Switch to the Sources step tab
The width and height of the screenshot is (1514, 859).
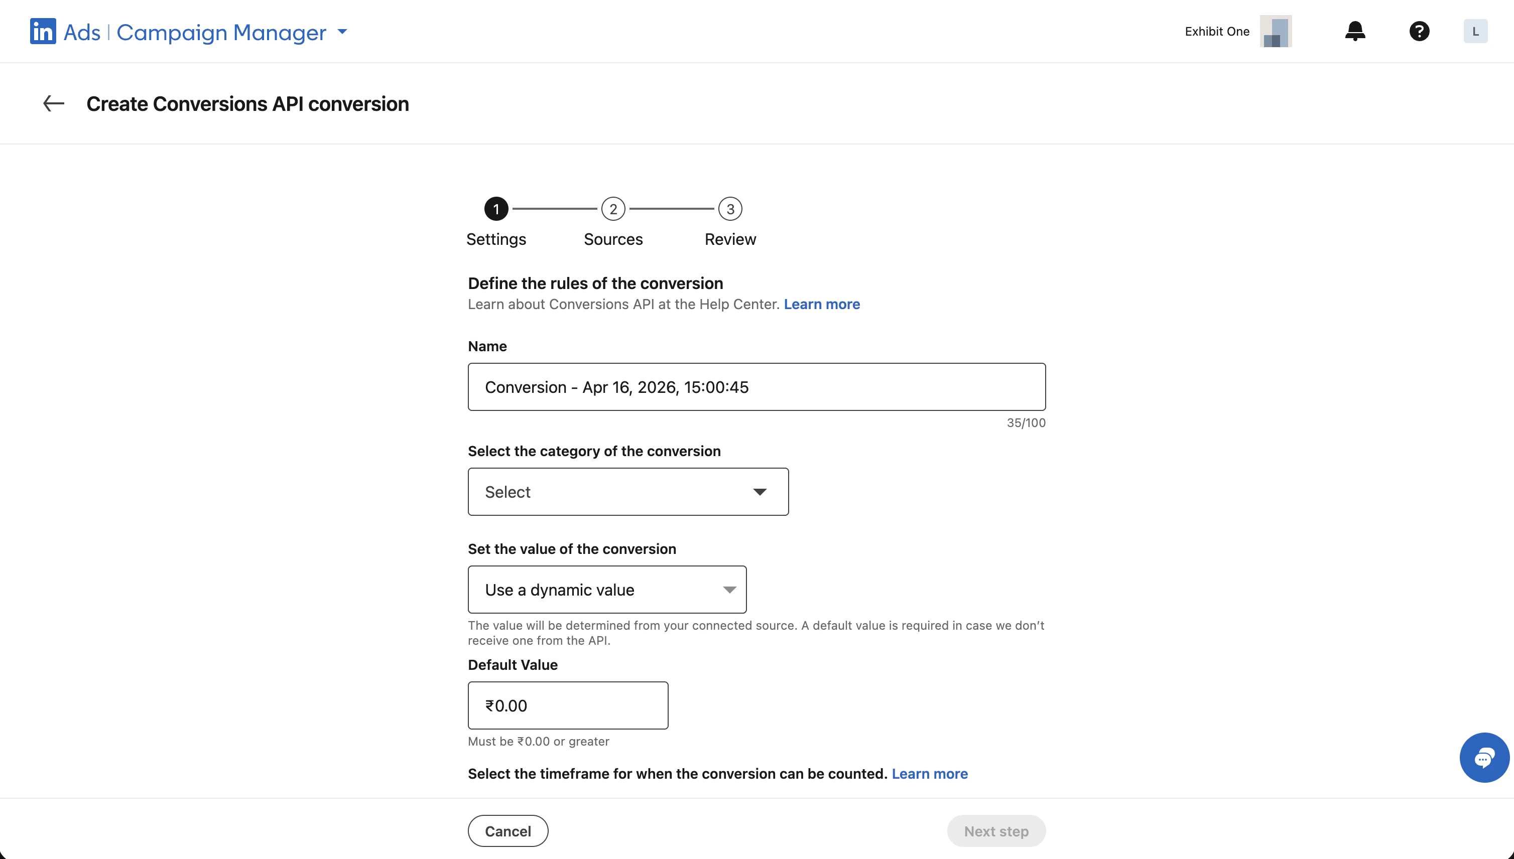click(613, 239)
